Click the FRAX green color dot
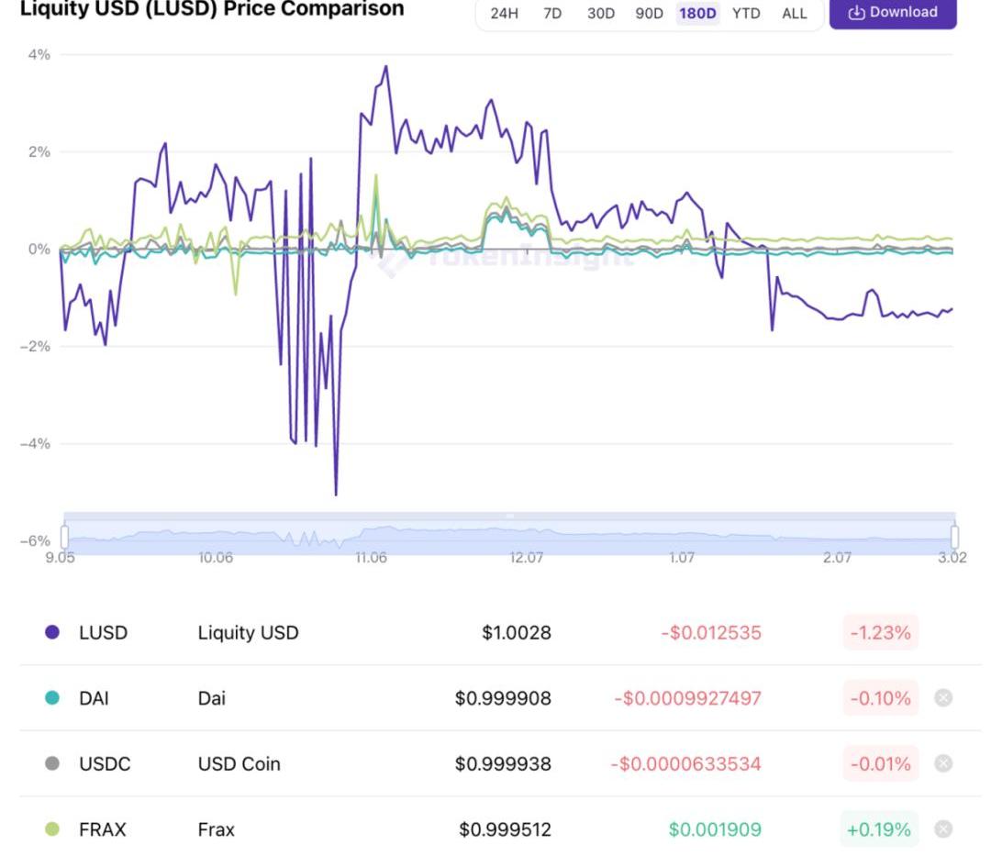Image resolution: width=991 pixels, height=856 pixels. tap(52, 828)
